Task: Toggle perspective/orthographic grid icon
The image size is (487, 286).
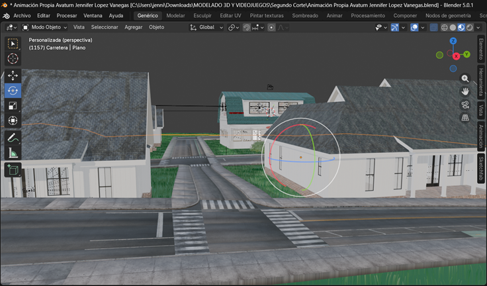Action: pyautogui.click(x=465, y=117)
